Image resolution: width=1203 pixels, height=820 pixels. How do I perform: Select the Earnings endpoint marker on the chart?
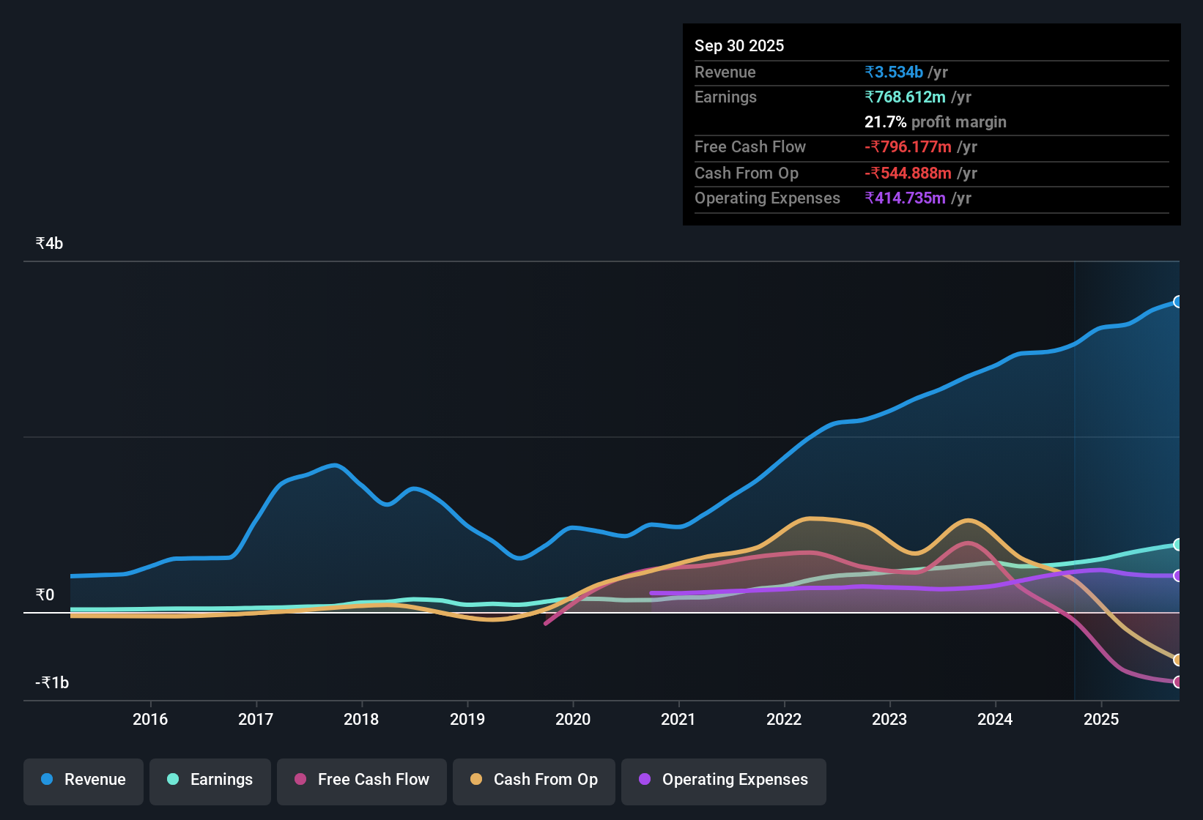(x=1177, y=545)
